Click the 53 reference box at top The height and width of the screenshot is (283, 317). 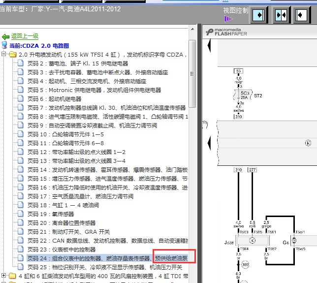tap(238, 71)
